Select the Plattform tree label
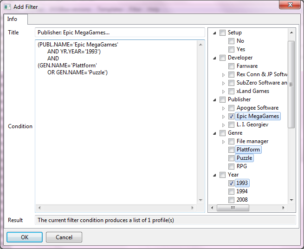Screen dimensions: 304x249 click(x=248, y=150)
